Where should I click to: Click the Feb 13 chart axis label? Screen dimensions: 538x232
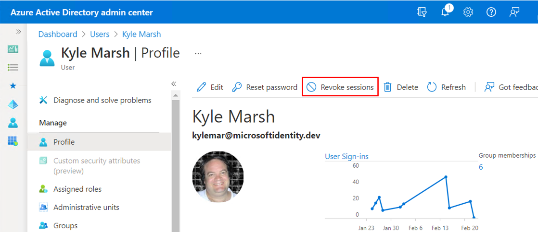[x=440, y=228]
